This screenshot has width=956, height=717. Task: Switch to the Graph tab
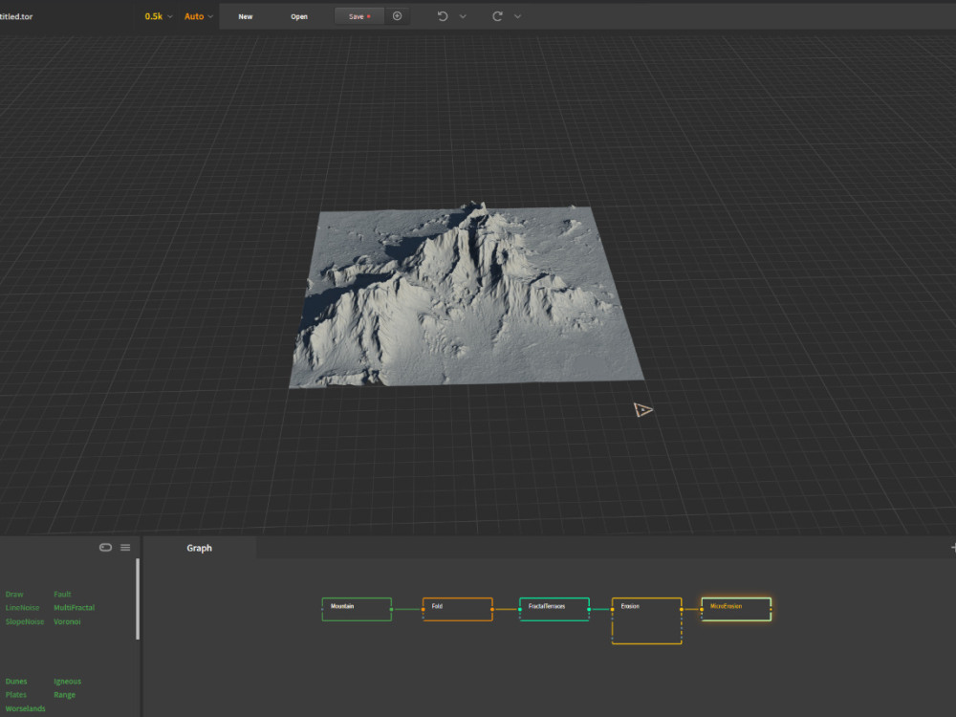[x=198, y=548]
